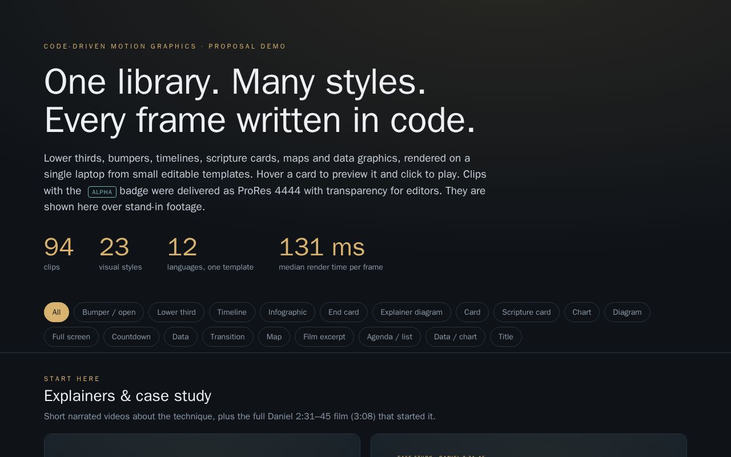Select the Film excerpt filter
Image resolution: width=731 pixels, height=457 pixels.
[x=324, y=336]
